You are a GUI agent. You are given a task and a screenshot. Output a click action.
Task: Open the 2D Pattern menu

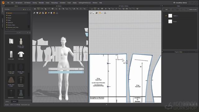[27, 3]
